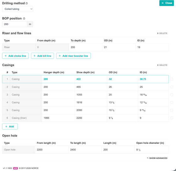Select shoe depth 1616 cell in casing 4
The height and width of the screenshot is (171, 176).
click(91, 103)
